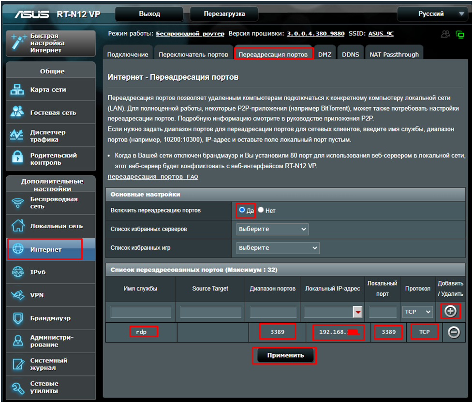The width and height of the screenshot is (473, 403).
Task: Open the Беспроводная сеть Wi-Fi icon
Action: 17,202
